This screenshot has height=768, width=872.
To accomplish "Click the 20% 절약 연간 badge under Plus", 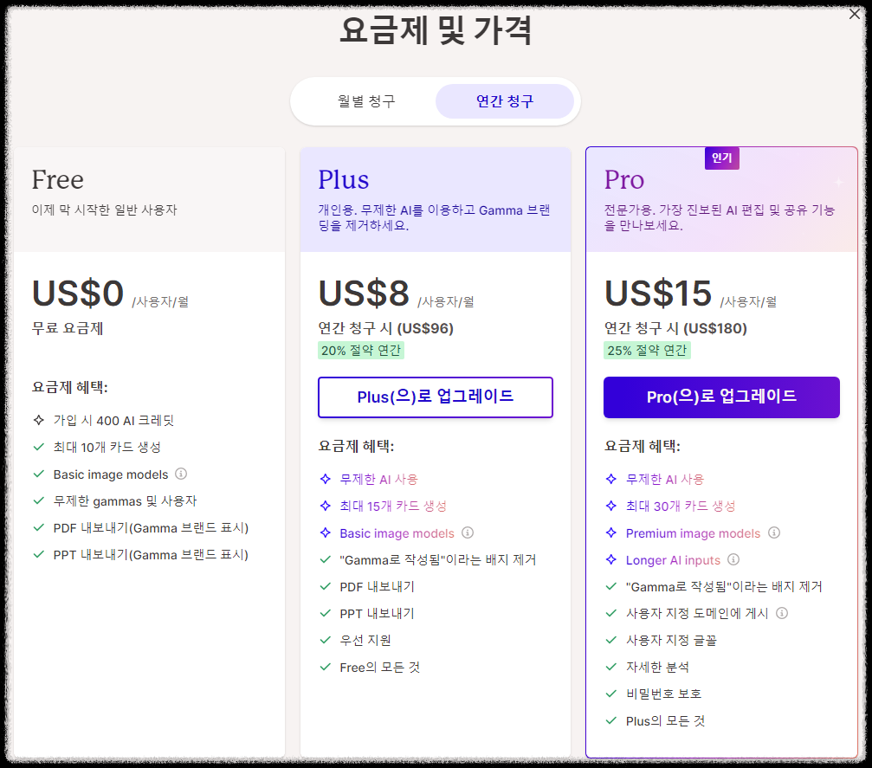I will 361,351.
